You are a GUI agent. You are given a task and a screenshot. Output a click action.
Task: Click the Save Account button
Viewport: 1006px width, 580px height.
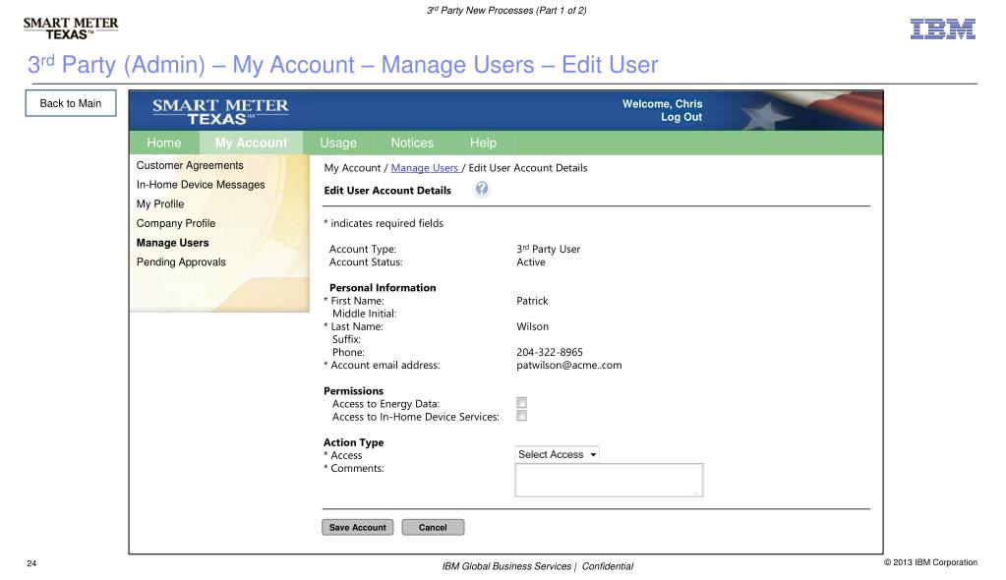(357, 527)
